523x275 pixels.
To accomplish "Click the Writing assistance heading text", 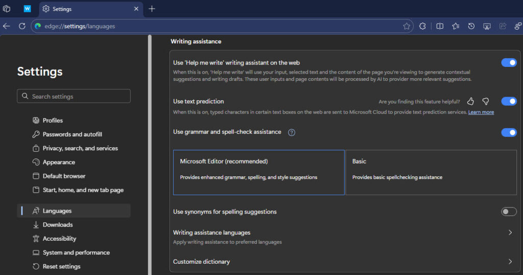I will pyautogui.click(x=196, y=41).
